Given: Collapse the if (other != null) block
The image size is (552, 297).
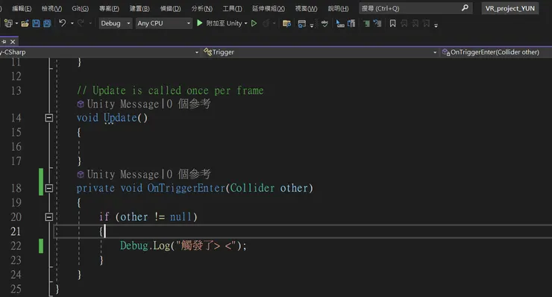Looking at the screenshot, I should pos(49,217).
